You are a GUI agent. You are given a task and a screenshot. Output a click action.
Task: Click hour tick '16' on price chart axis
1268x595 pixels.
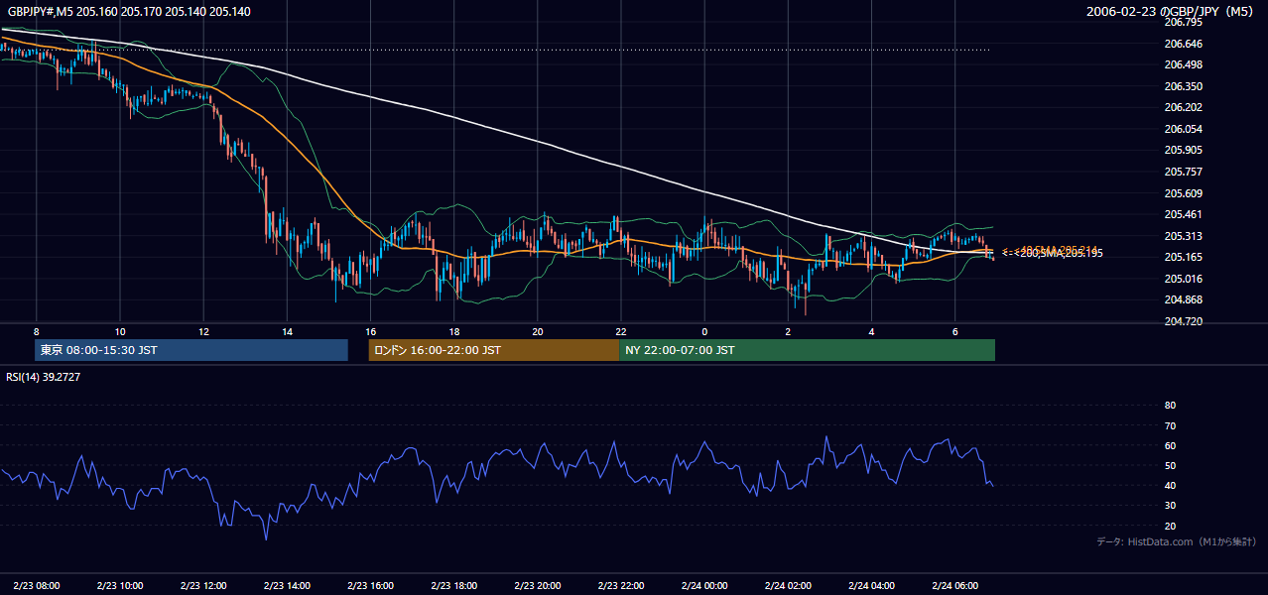[370, 330]
